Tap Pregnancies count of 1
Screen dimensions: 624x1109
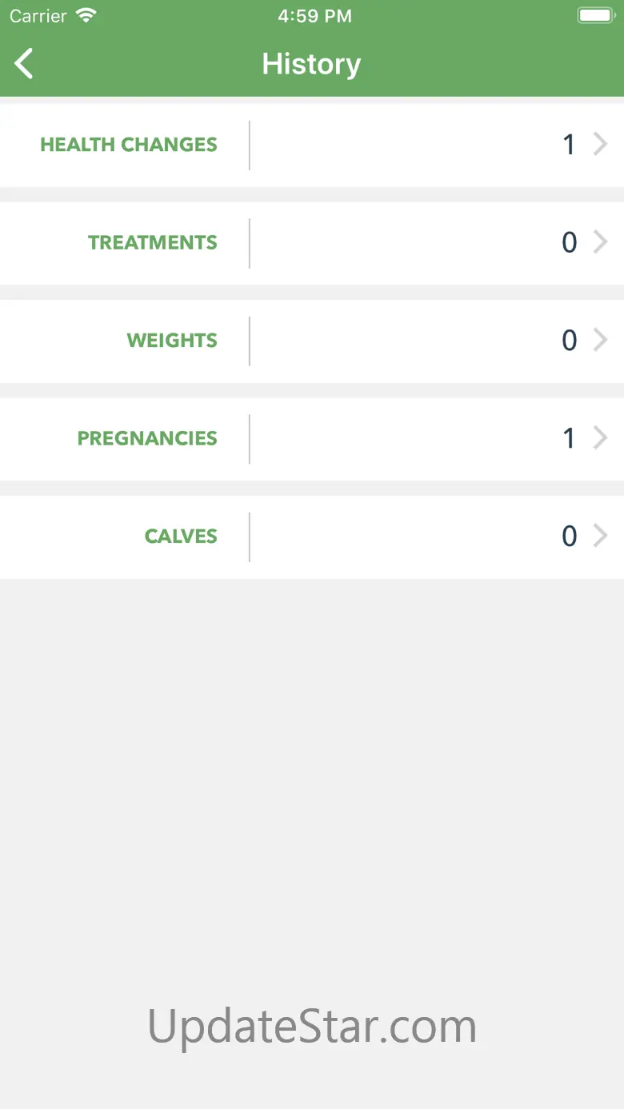(569, 438)
